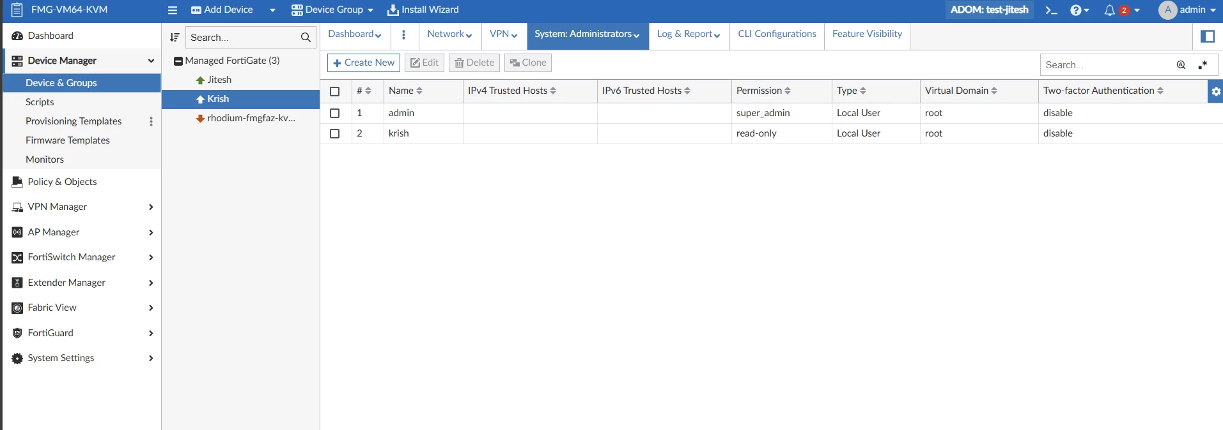Click the Dashboard sidebar icon

point(17,36)
